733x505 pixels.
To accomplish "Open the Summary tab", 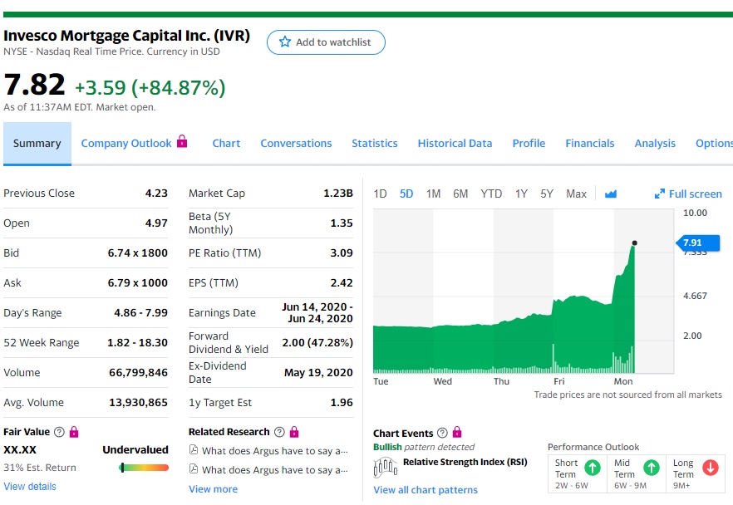I will (37, 144).
